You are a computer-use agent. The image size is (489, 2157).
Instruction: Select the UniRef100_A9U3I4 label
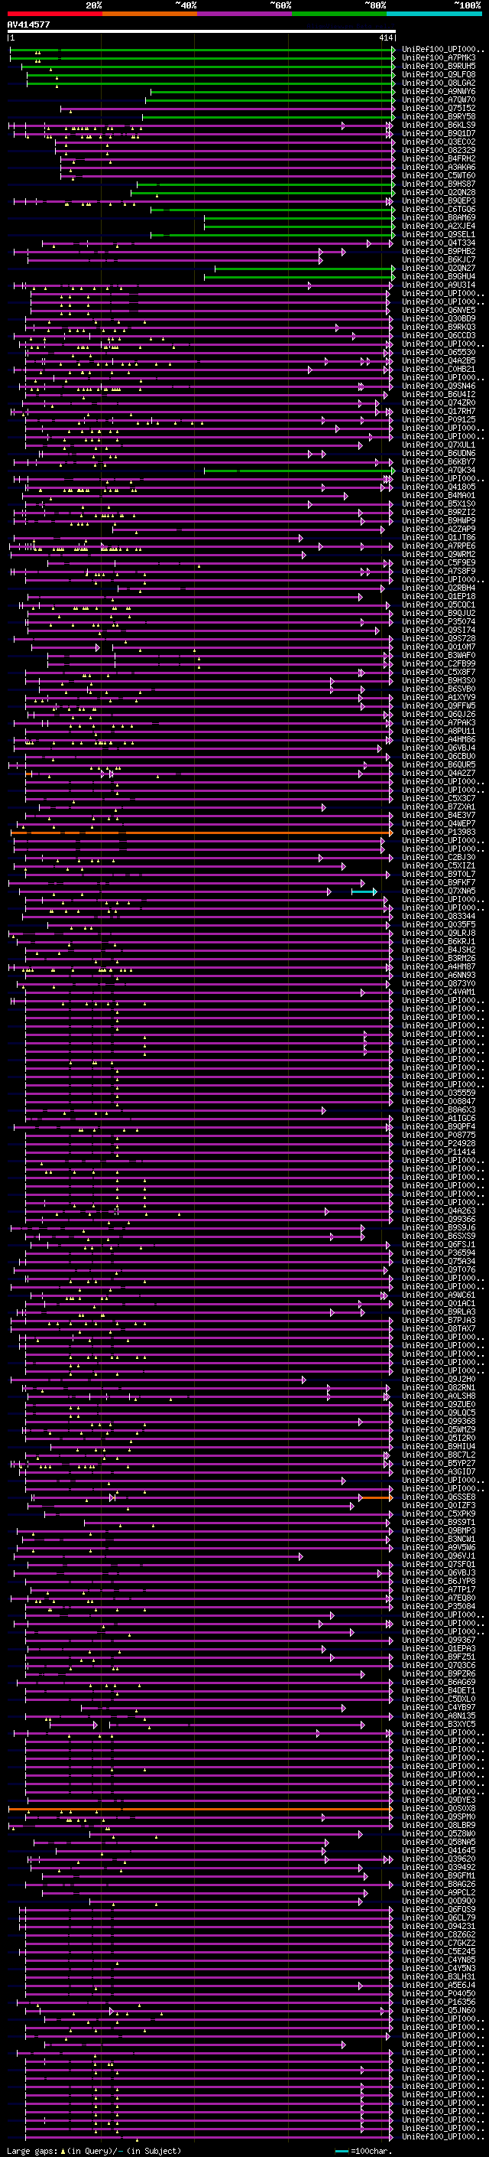click(439, 285)
